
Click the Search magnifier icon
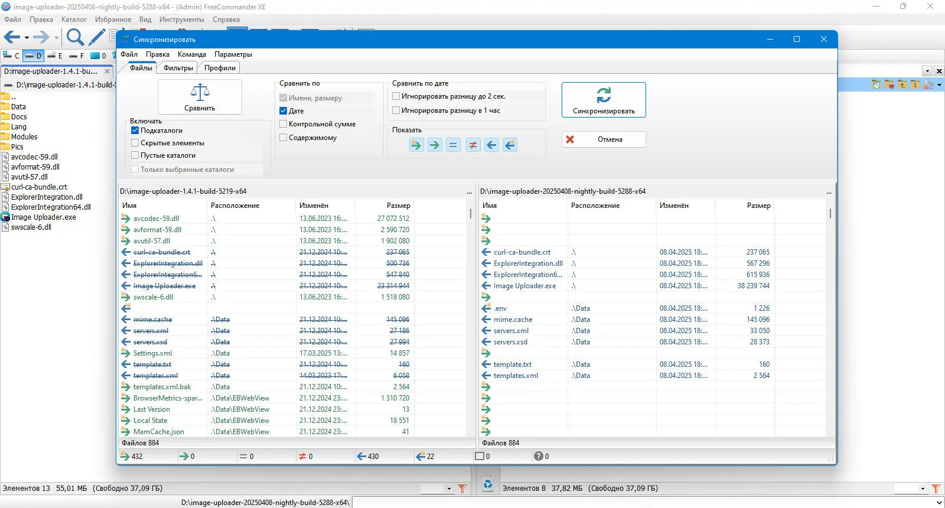click(x=75, y=38)
